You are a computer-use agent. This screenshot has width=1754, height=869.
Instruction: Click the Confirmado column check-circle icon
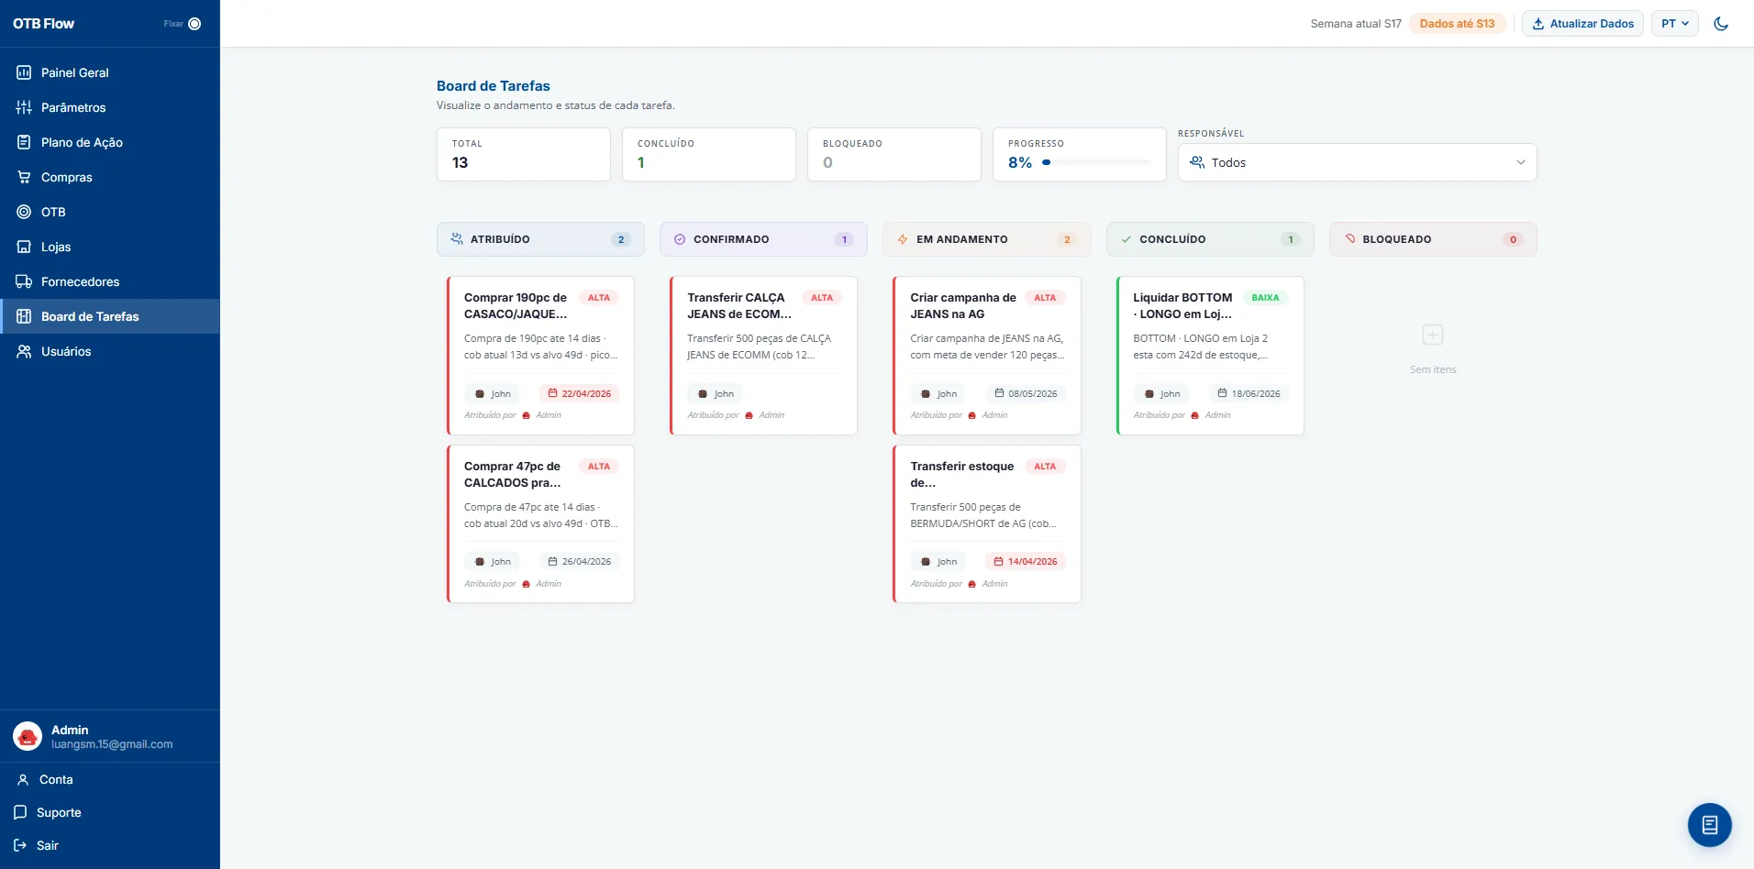pyautogui.click(x=680, y=239)
